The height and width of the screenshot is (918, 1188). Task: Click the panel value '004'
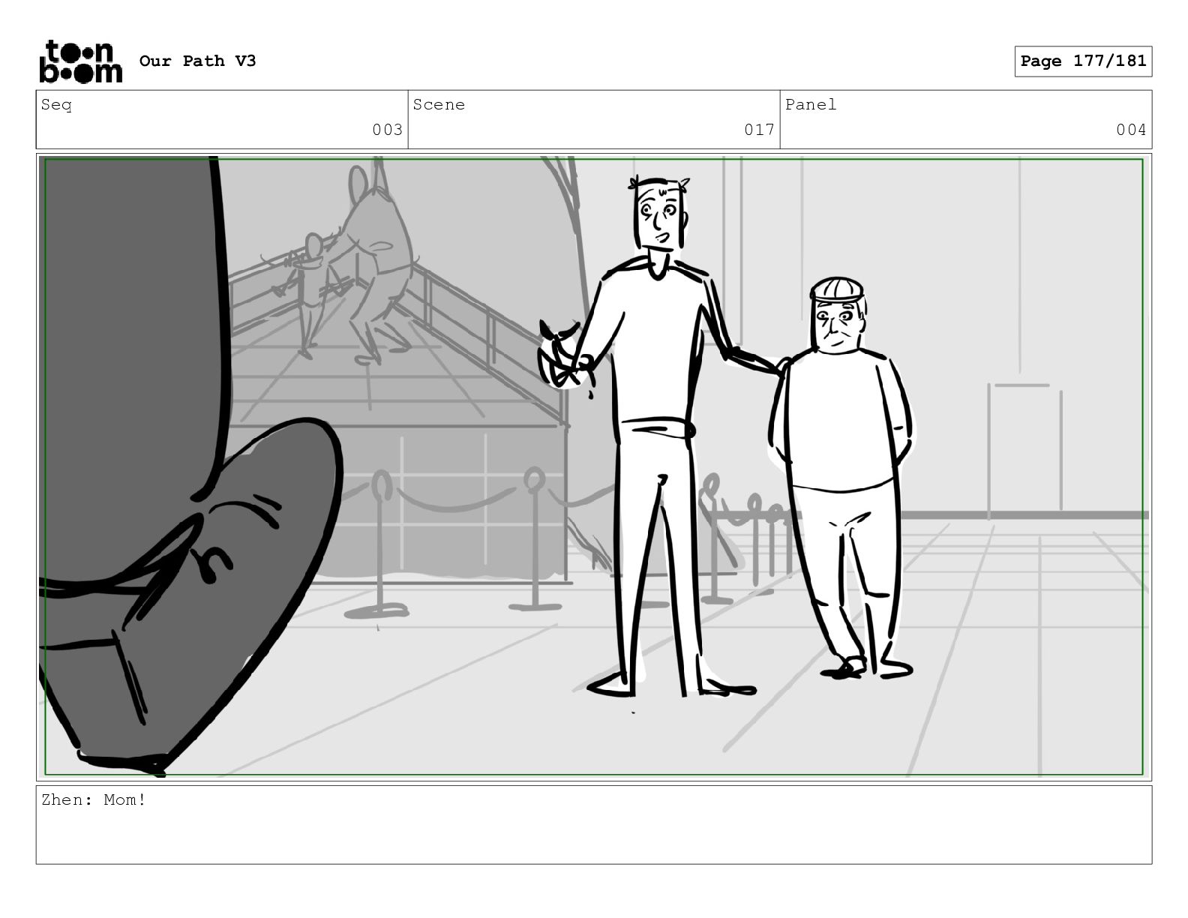(x=1131, y=130)
